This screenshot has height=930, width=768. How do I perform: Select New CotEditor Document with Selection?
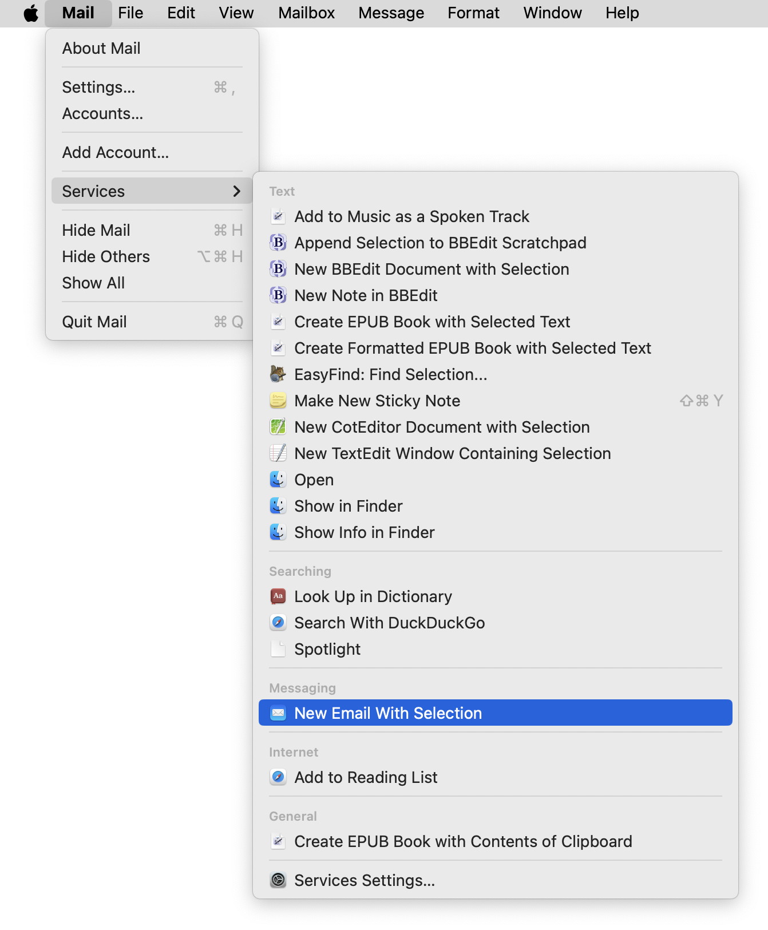[496, 427]
